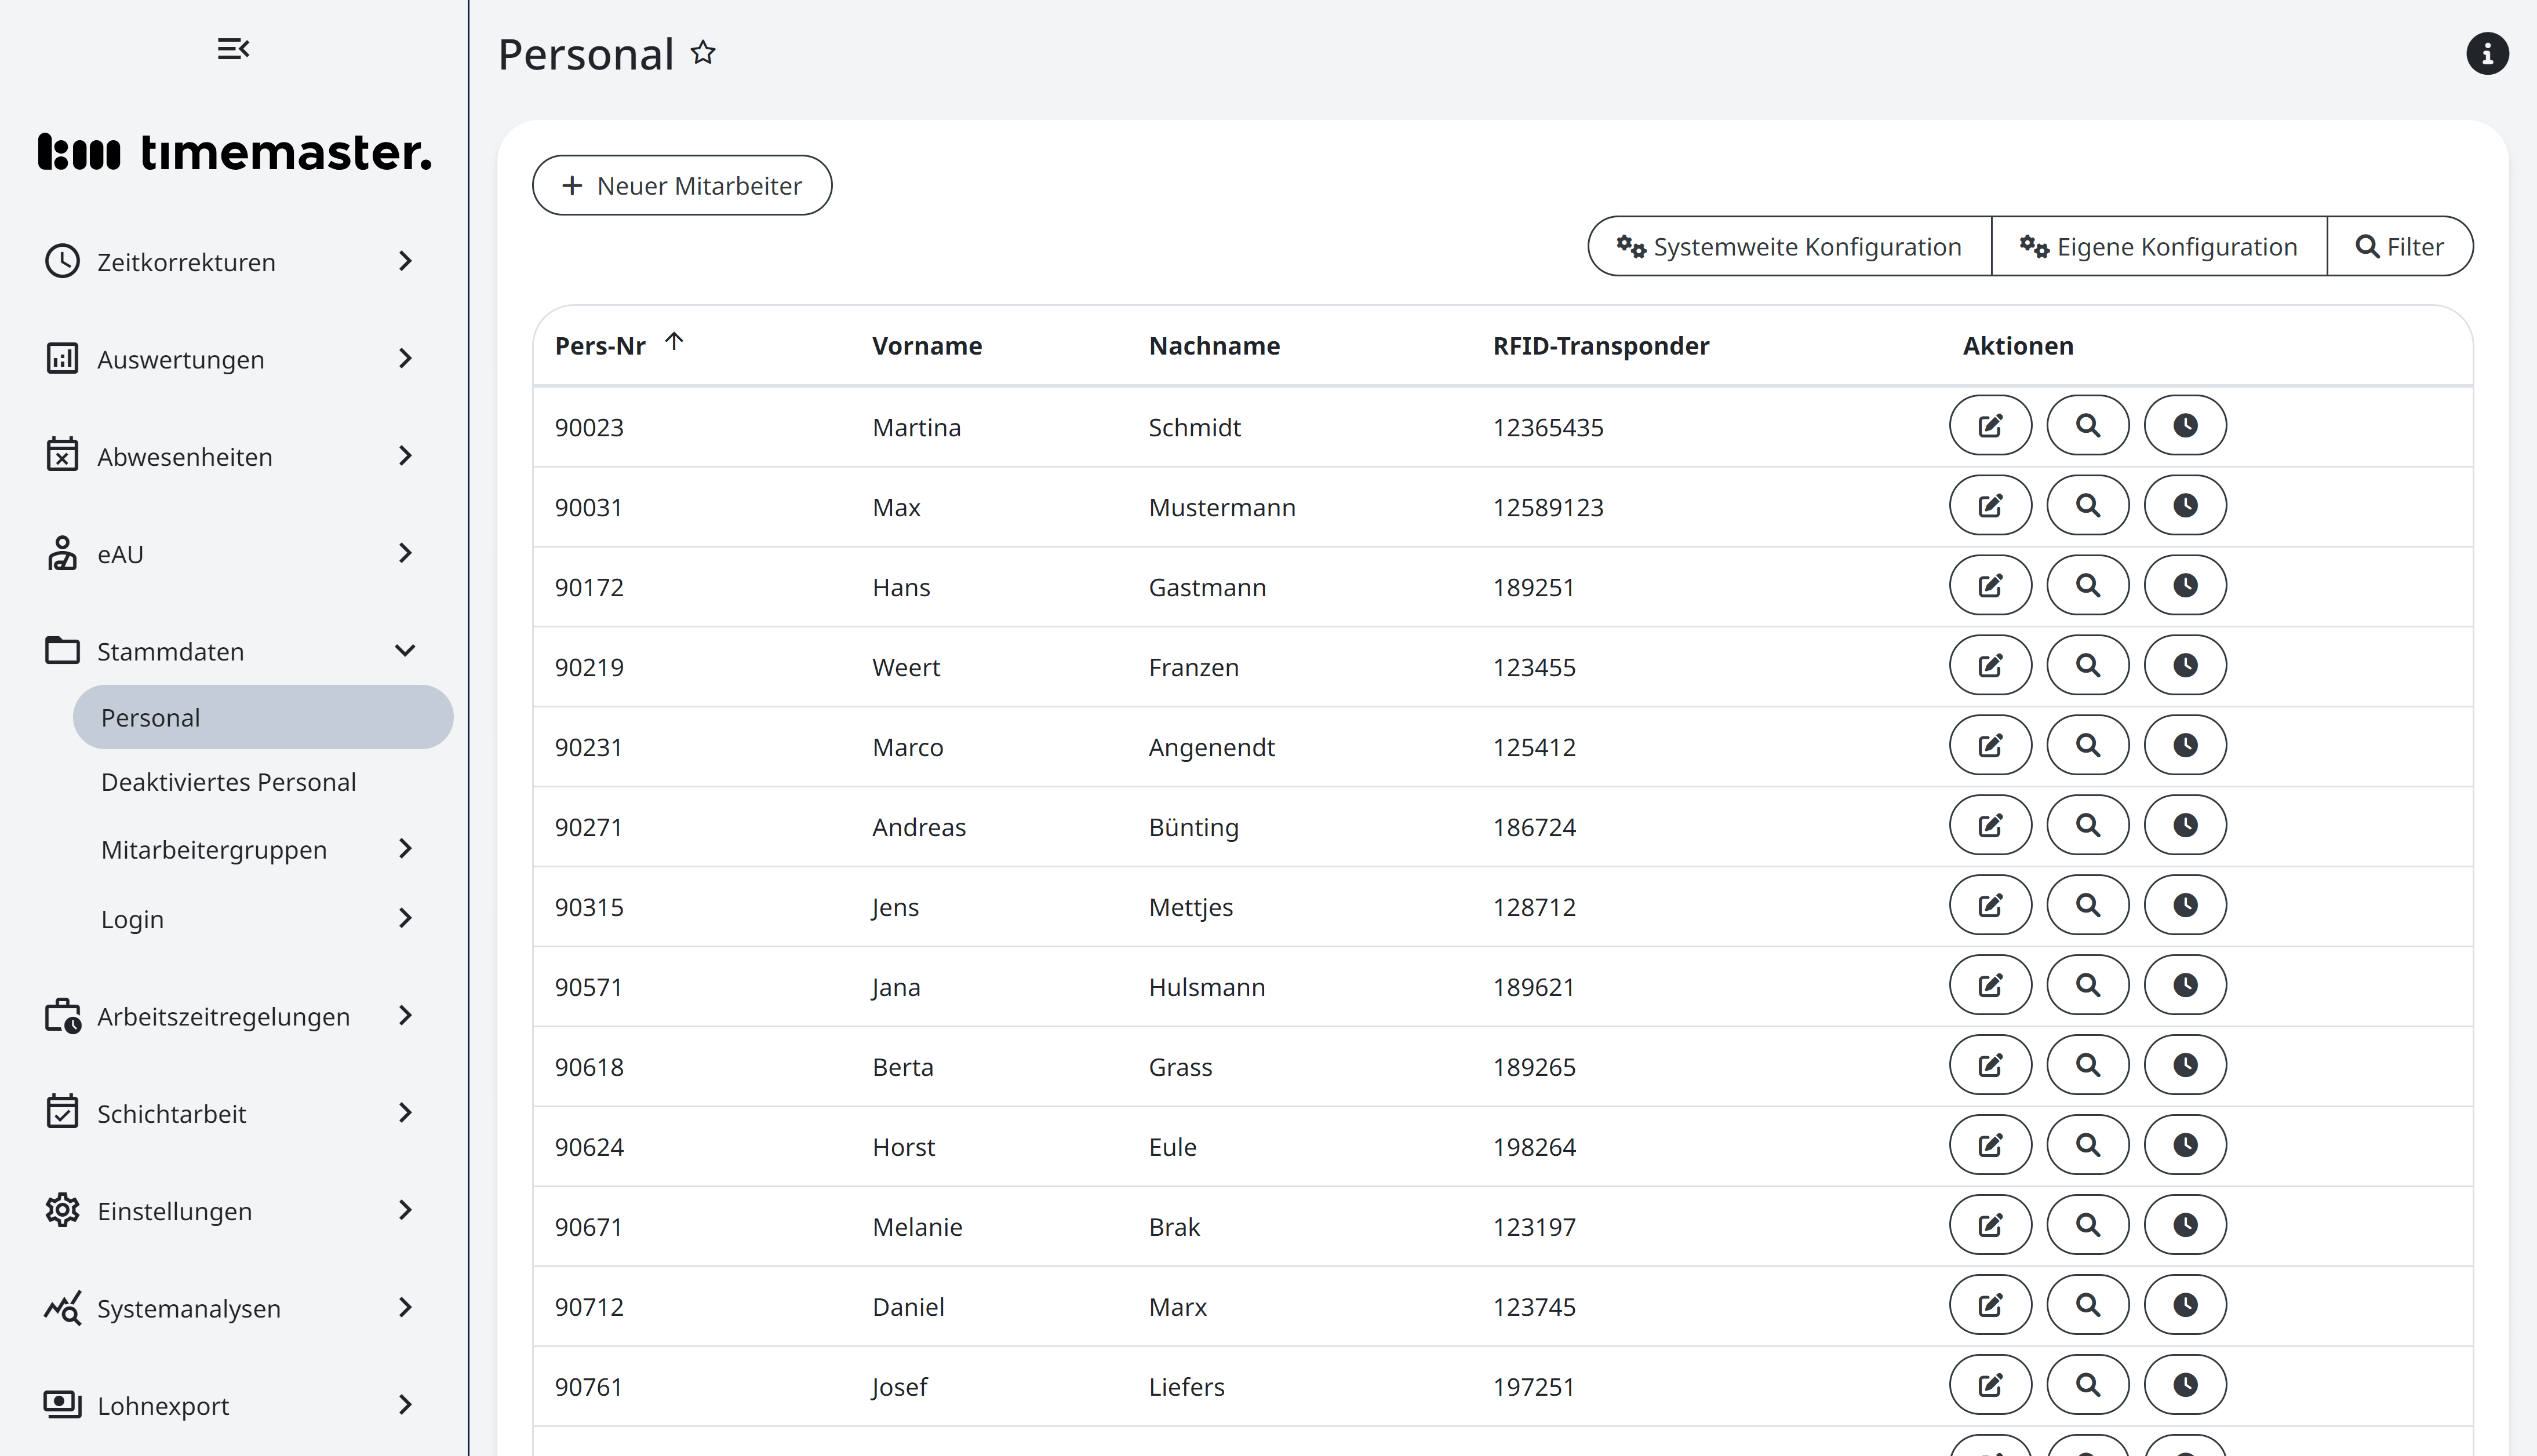Open the magnifier icon for Berta Grass
The width and height of the screenshot is (2537, 1456).
coord(2087,1066)
